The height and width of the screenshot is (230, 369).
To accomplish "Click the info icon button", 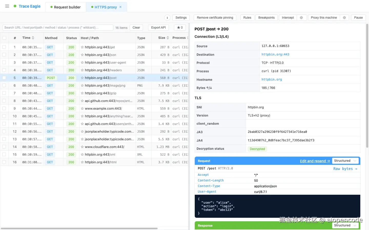I will tap(167, 18).
